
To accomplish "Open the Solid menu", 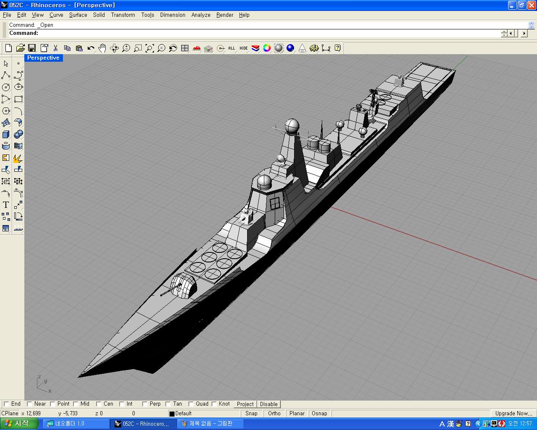I will [99, 15].
